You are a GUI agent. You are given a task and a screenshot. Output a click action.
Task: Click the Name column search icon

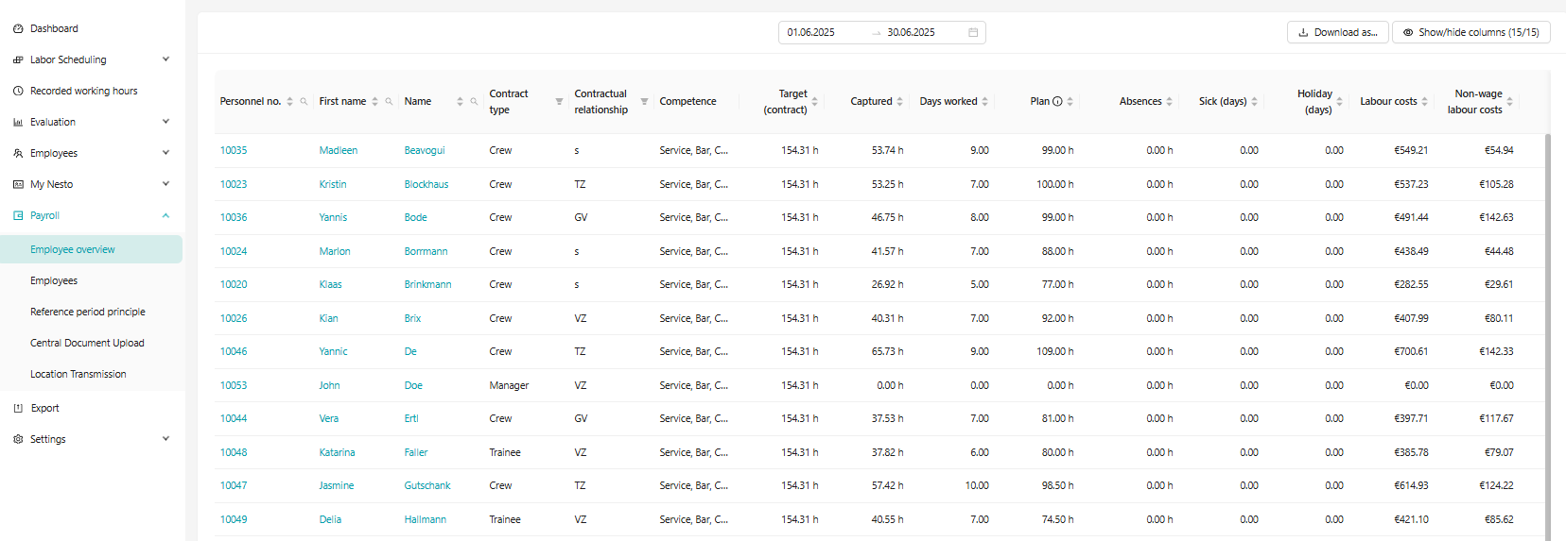(x=474, y=102)
